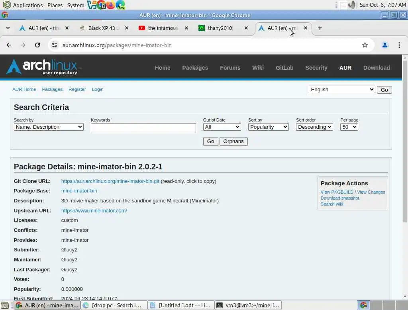Viewport: 408px width, 310px height.
Task: Close the 'the infamous' YouTube tab
Action: point(186,28)
